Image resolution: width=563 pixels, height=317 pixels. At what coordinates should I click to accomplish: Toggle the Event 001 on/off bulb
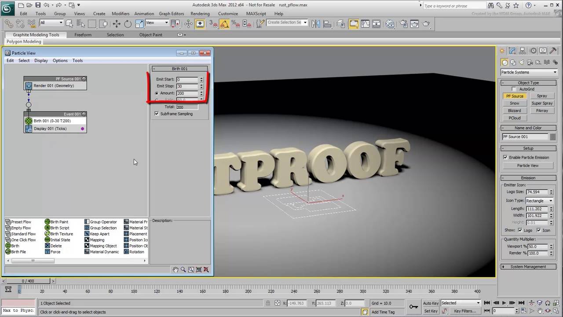click(84, 114)
